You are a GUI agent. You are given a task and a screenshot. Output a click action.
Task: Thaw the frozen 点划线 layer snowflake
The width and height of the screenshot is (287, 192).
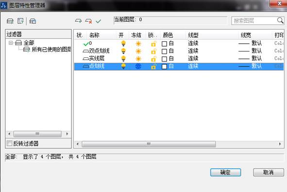click(138, 66)
